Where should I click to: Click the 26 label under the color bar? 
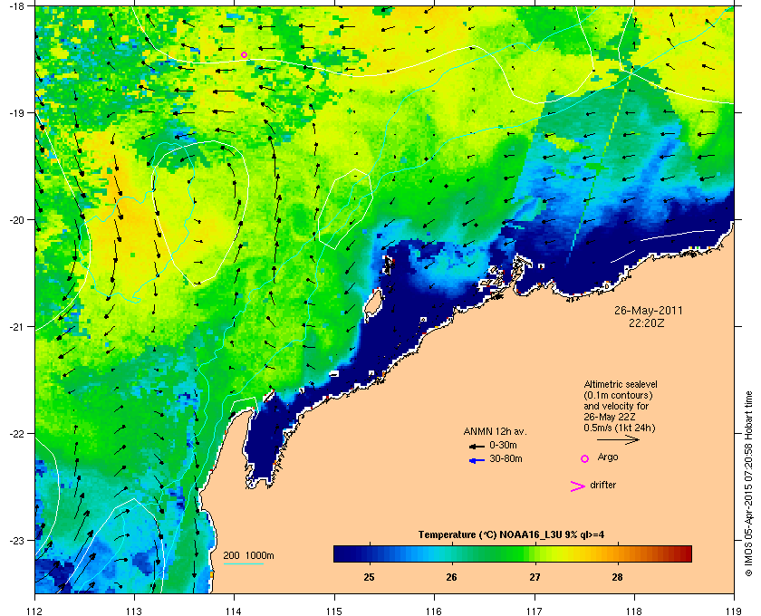tap(452, 577)
